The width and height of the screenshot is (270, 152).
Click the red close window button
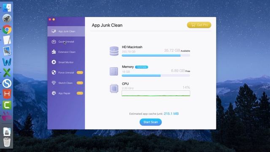point(50,19)
